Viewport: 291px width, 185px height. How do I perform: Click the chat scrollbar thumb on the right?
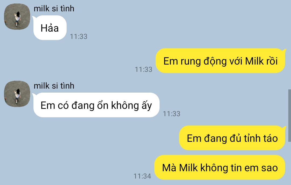[x=289, y=116]
